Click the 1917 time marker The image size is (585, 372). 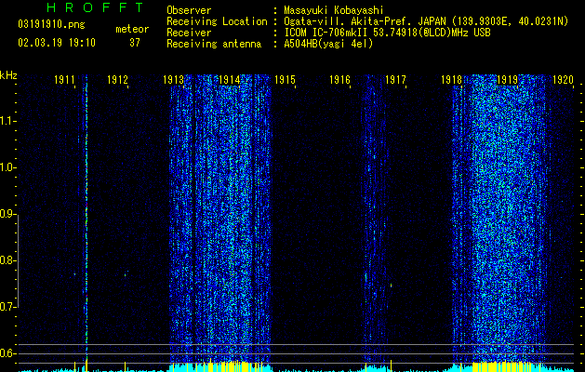(395, 80)
